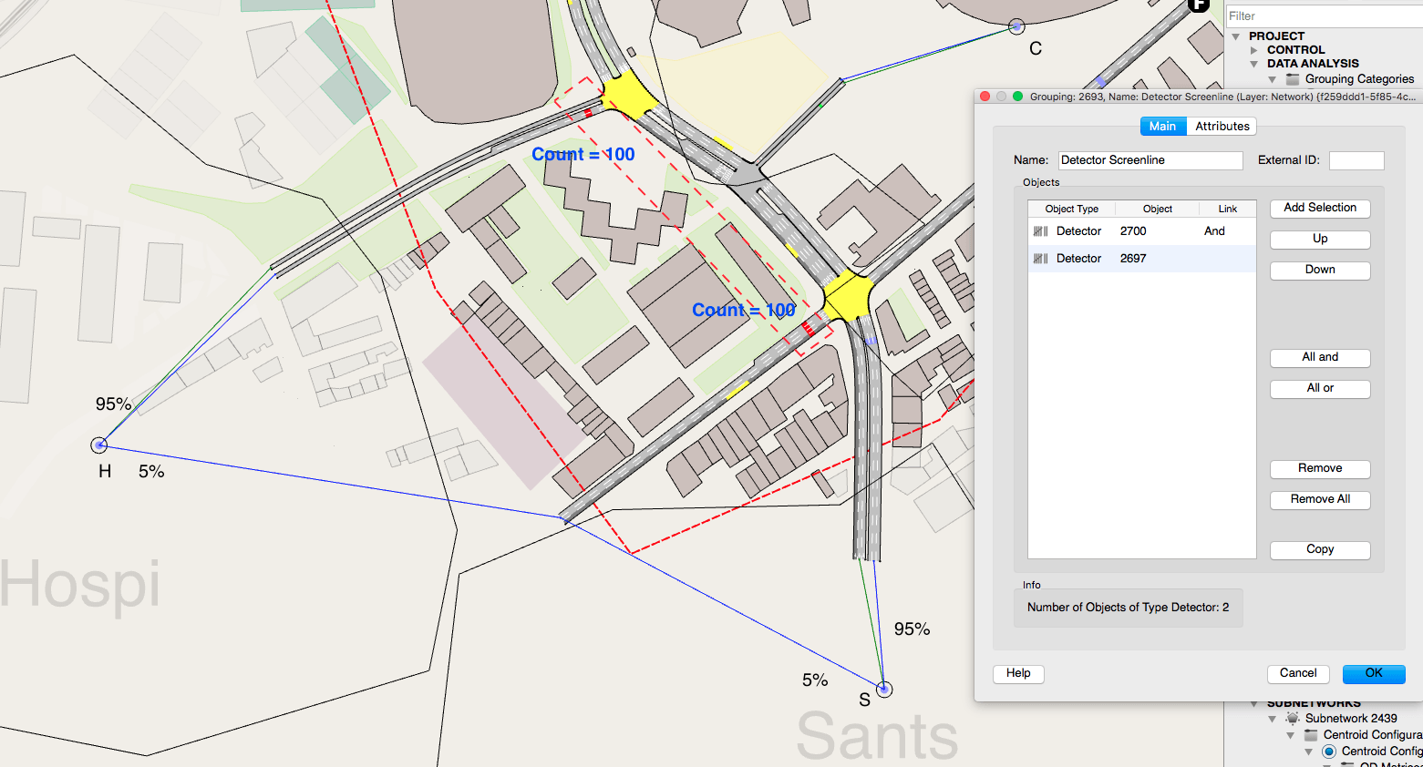Select the lower yellow intersection node
1423x767 pixels.
[x=849, y=297]
